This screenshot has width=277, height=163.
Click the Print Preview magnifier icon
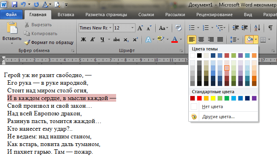click(x=57, y=4)
